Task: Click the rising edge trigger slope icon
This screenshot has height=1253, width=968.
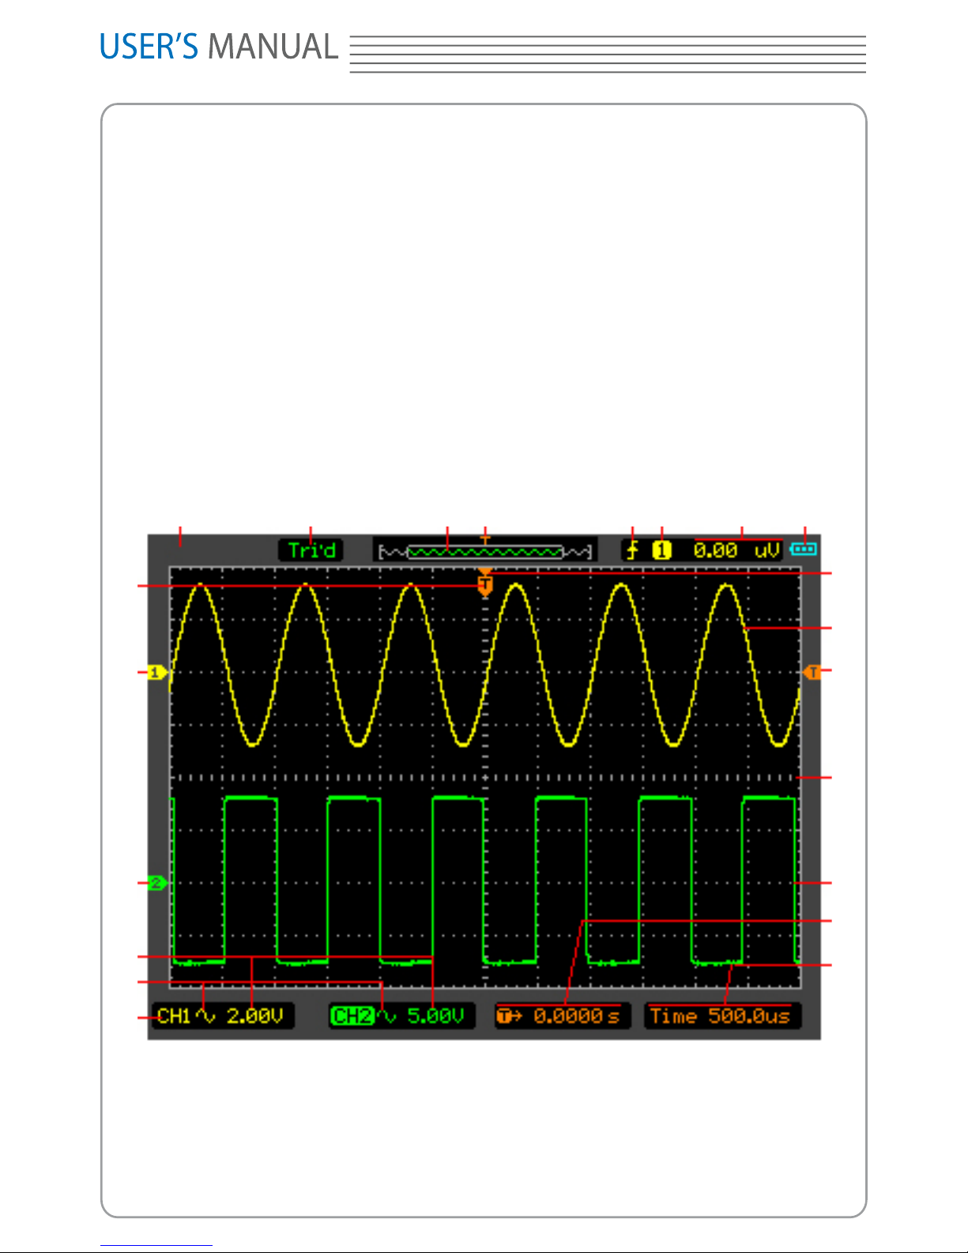Action: (x=632, y=550)
